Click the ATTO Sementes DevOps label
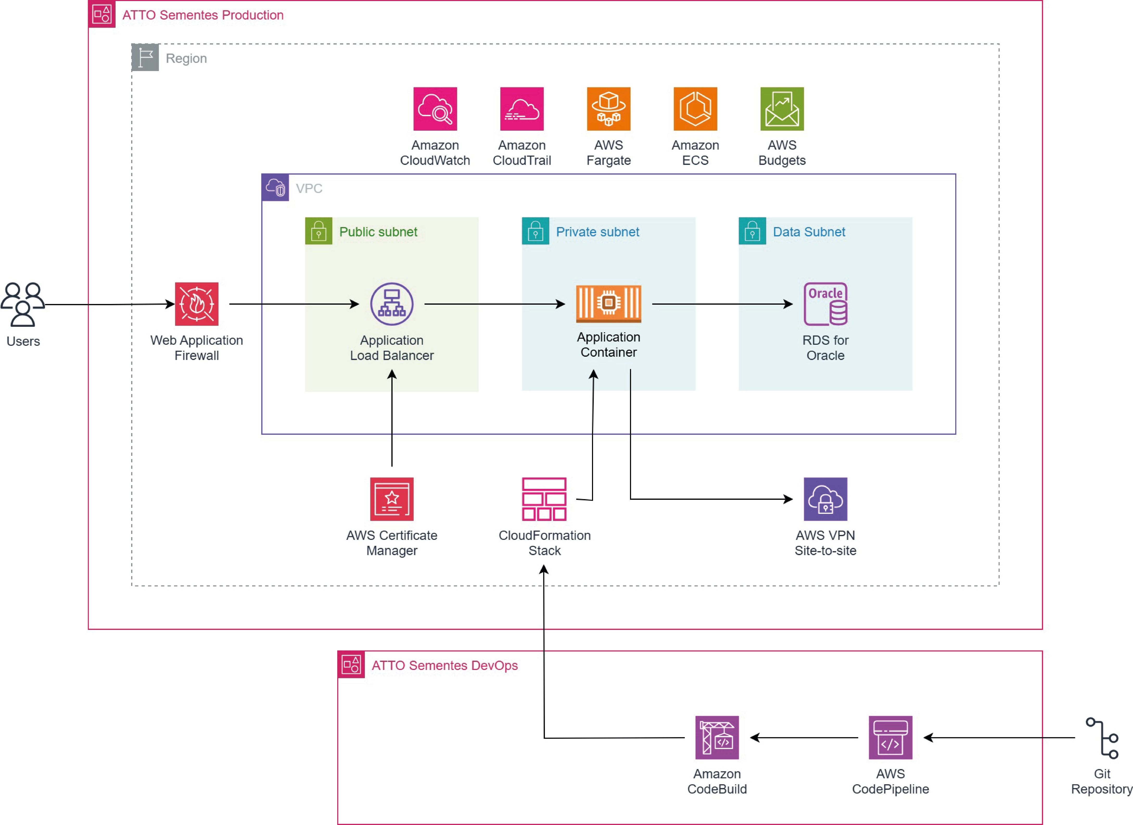Screen dimensions: 1133x825 coord(445,665)
